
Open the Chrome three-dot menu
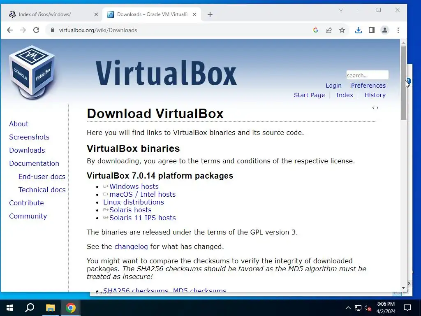(398, 30)
